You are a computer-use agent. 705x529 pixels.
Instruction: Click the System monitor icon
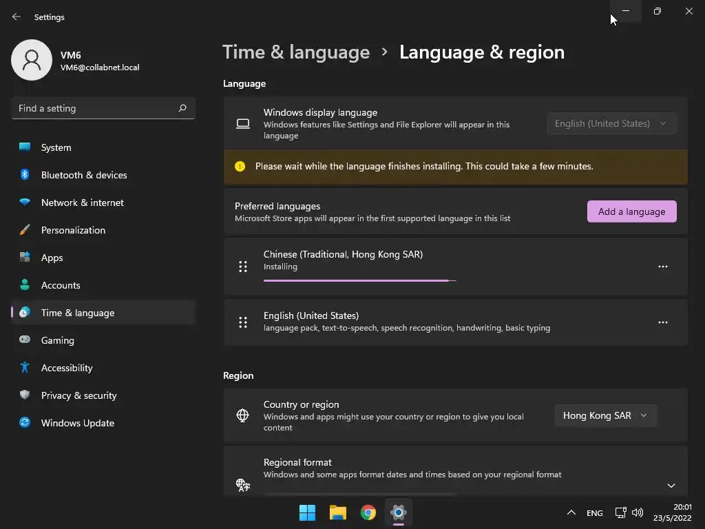[25, 147]
